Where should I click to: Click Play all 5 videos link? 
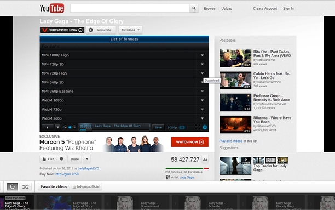pos(231,141)
